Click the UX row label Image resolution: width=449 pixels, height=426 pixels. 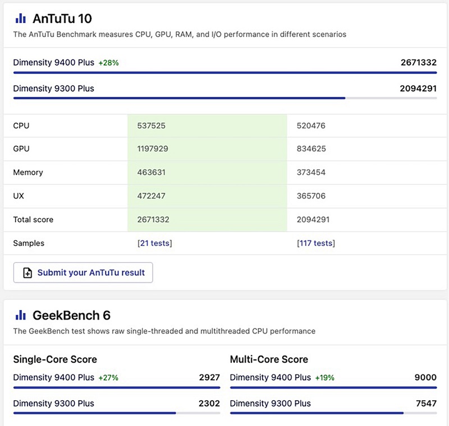(19, 196)
